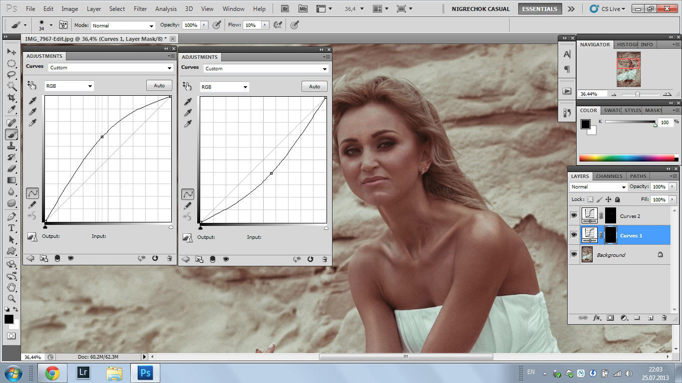Click the ESSENTIALS workspace button
This screenshot has width=682, height=383.
pos(539,9)
